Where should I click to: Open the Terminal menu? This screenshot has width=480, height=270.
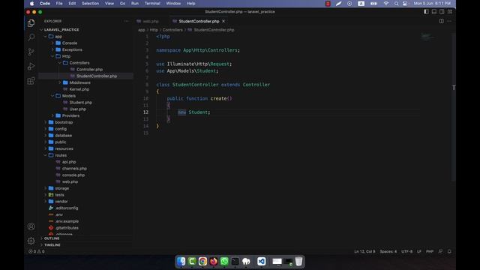[x=152, y=4]
